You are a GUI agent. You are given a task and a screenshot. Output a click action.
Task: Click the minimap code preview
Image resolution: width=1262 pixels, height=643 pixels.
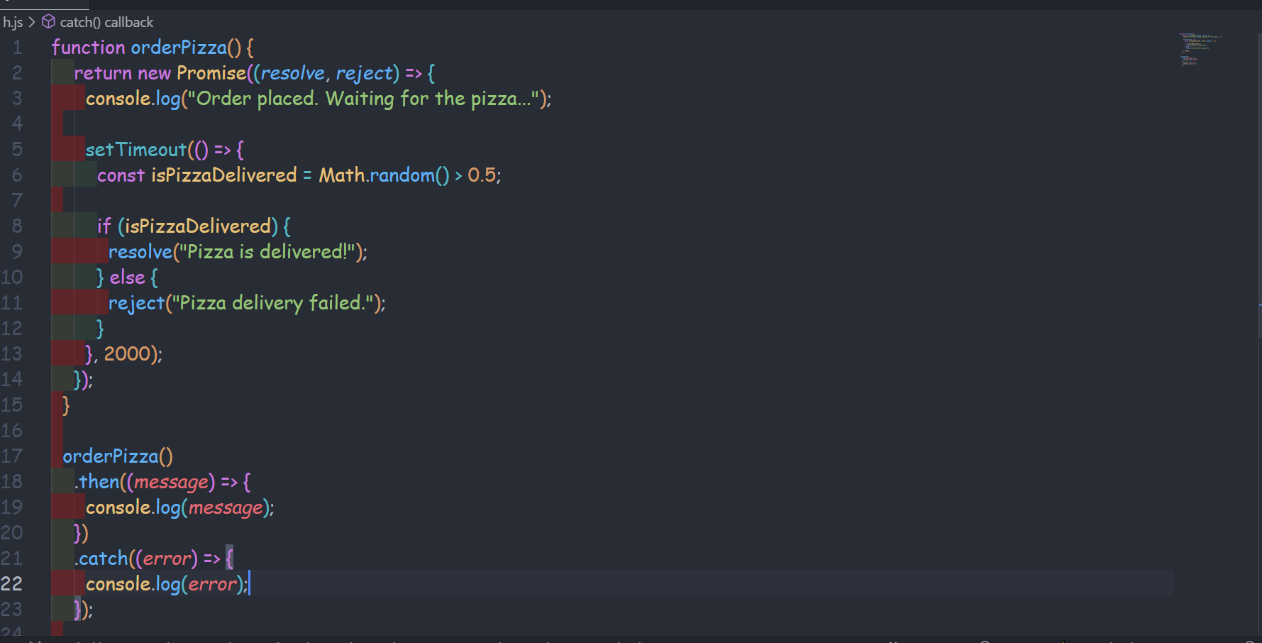point(1200,49)
